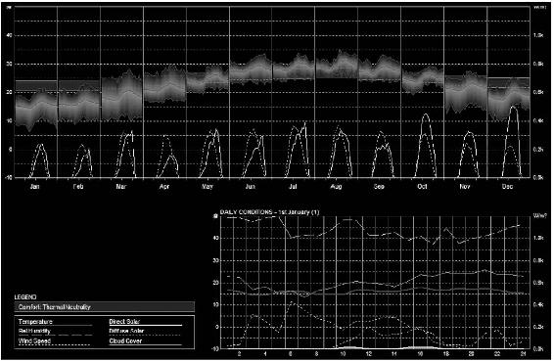The width and height of the screenshot is (554, 362).
Task: Toggle the Wind Speed legend entry
Action: click(34, 340)
